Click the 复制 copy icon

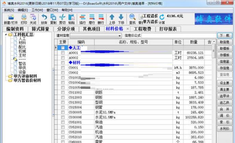click(53, 17)
